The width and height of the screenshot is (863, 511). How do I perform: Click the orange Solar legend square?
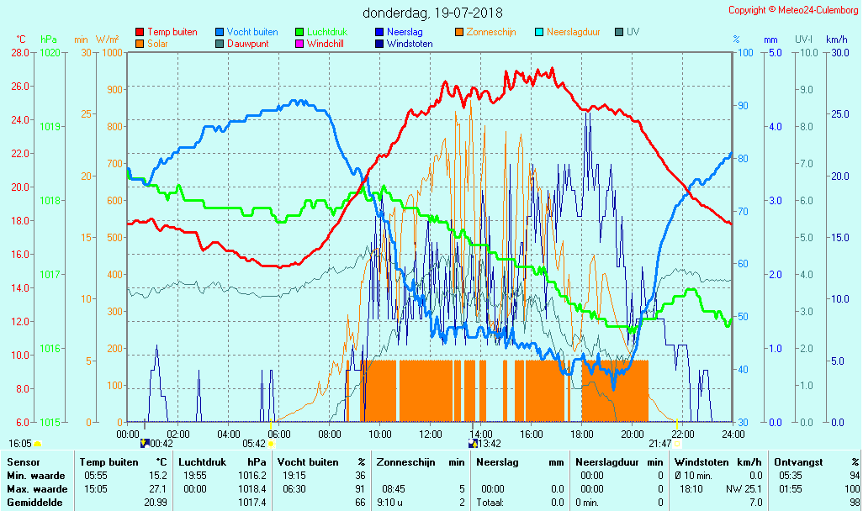tap(140, 44)
